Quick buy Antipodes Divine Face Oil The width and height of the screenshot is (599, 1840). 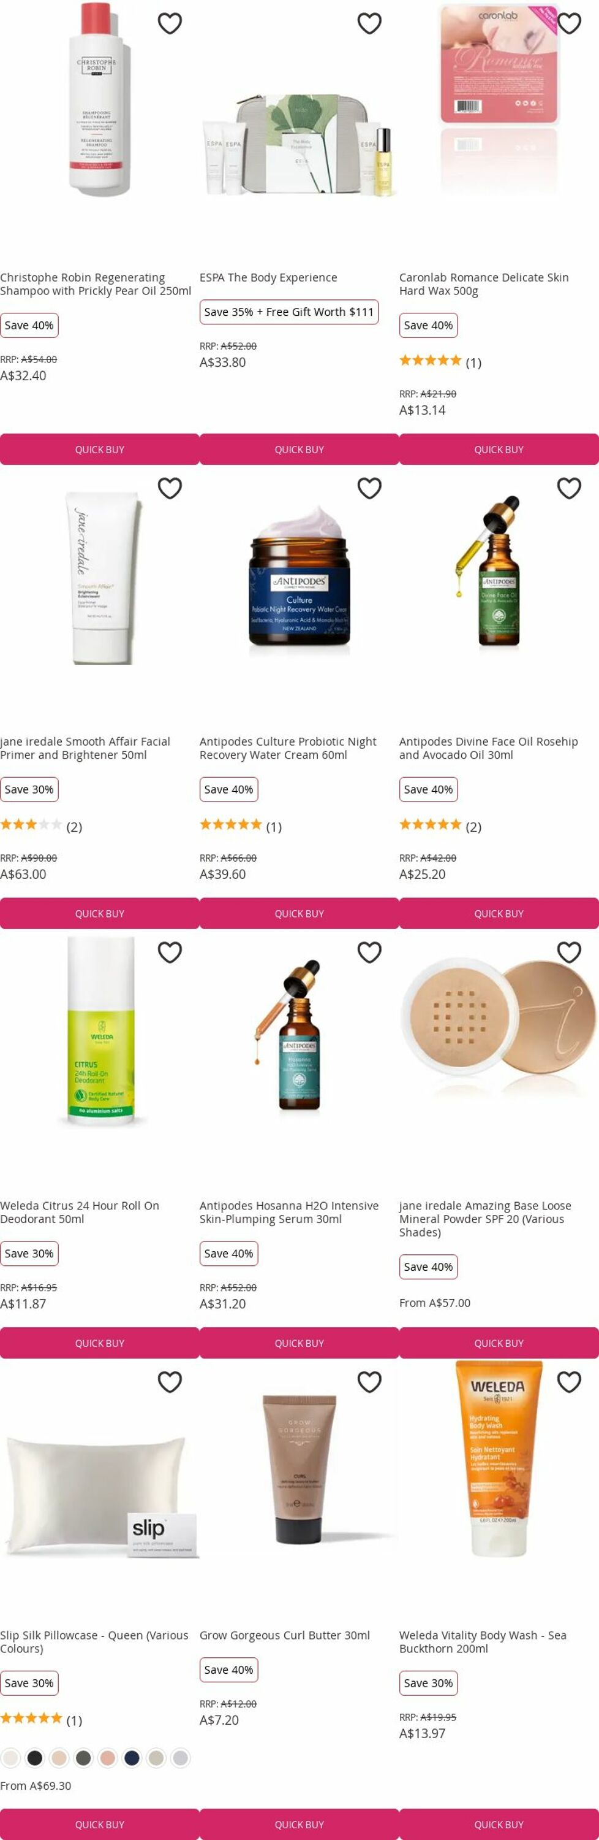(499, 914)
